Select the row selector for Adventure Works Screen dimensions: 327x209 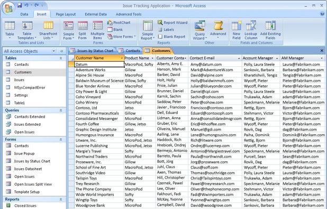coord(71,70)
